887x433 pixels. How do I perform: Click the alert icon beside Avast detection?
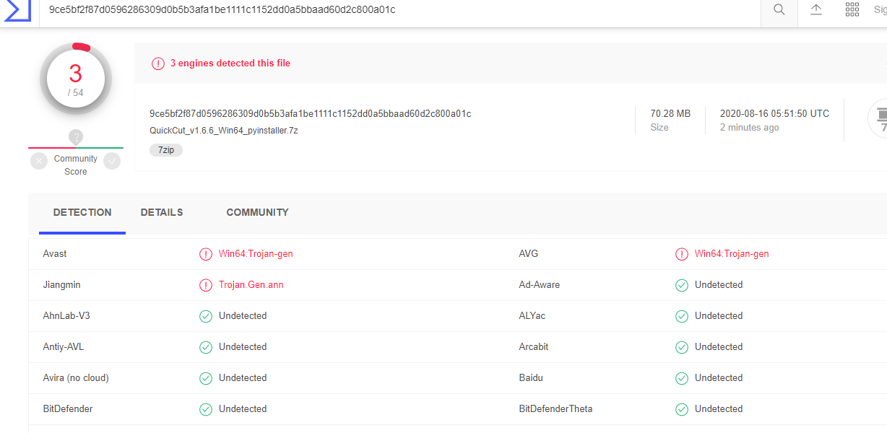pos(206,254)
